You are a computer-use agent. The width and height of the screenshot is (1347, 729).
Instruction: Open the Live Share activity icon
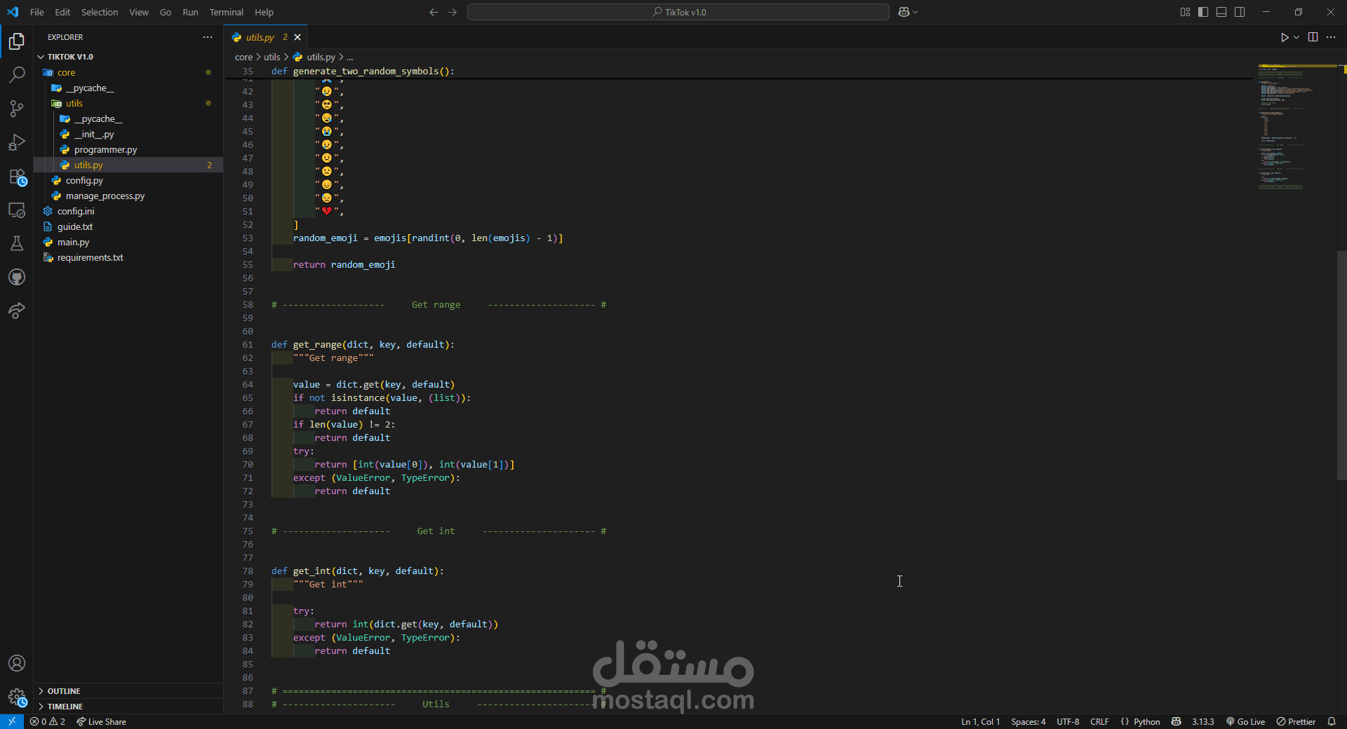(x=17, y=311)
